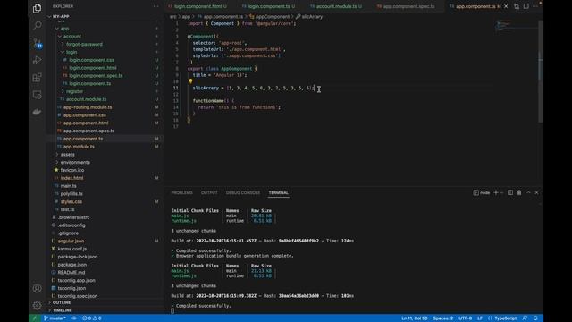The height and width of the screenshot is (322, 572).
Task: Open the Debug Console panel tab
Action: (x=243, y=192)
